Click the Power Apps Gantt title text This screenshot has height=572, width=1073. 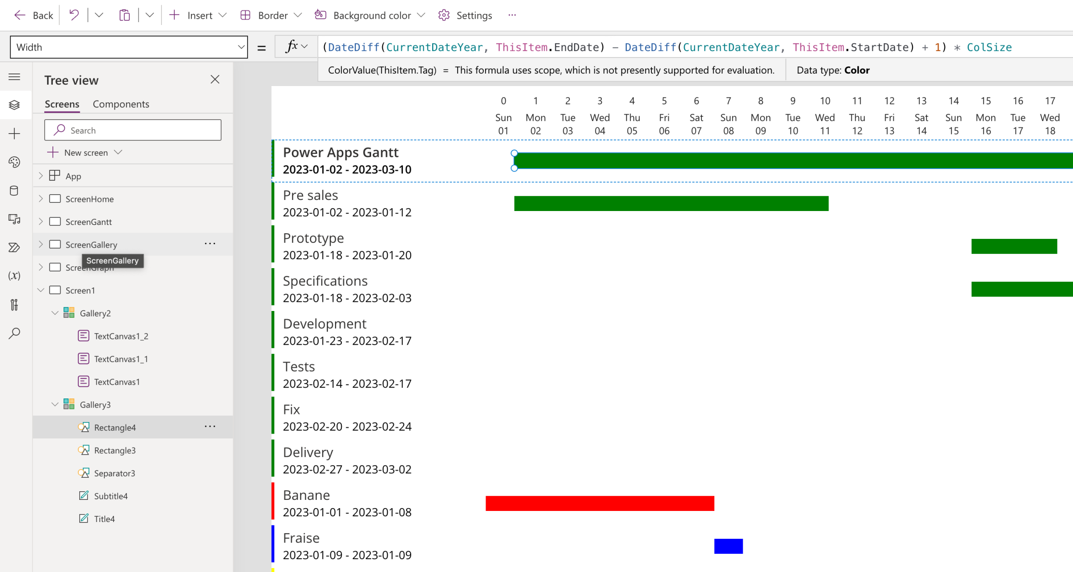340,152
